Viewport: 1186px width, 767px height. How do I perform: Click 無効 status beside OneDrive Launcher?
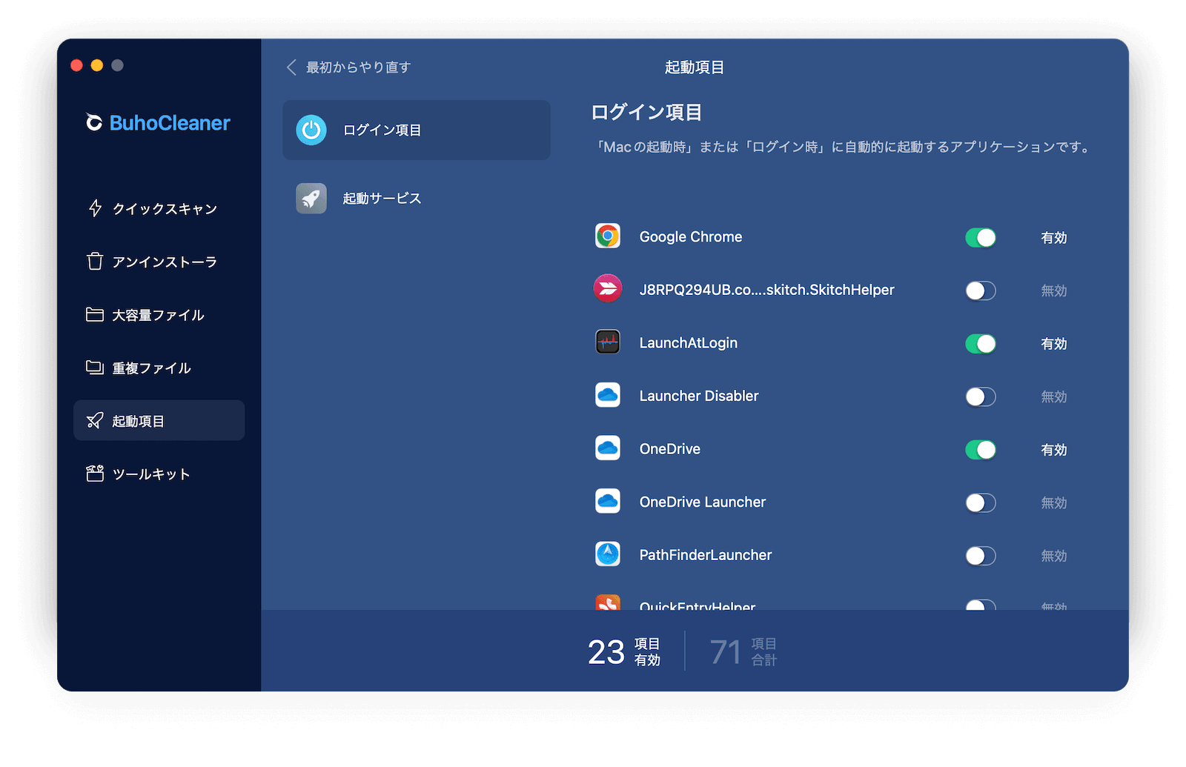pyautogui.click(x=1054, y=502)
